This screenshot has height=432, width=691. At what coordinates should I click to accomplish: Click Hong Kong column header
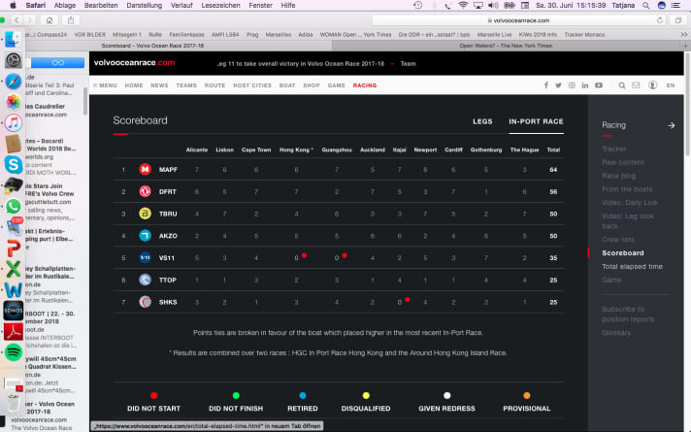click(296, 150)
